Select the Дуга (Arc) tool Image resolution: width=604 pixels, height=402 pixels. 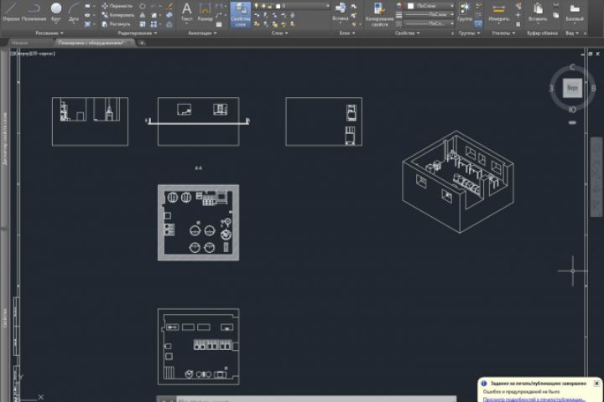(x=74, y=12)
